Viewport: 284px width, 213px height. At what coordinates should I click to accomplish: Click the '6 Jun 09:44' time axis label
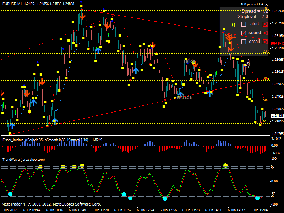click(32, 210)
